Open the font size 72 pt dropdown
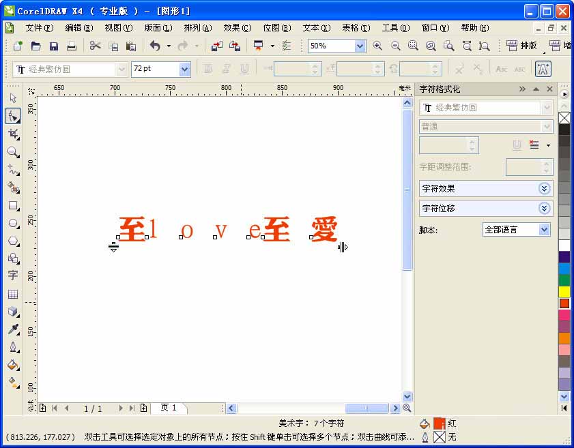 tap(185, 69)
